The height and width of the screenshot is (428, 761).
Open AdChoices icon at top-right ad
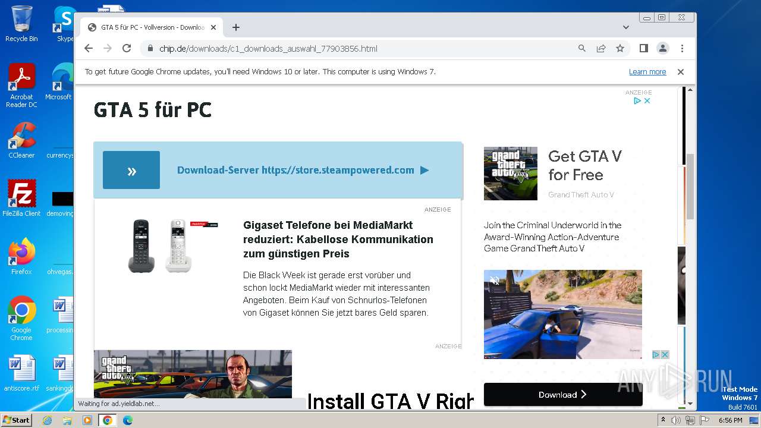point(637,100)
